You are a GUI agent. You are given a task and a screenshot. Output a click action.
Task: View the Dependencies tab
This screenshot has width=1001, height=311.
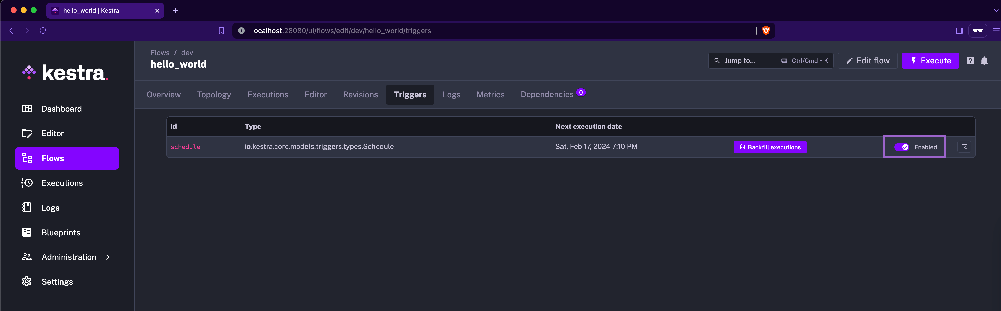click(x=547, y=94)
